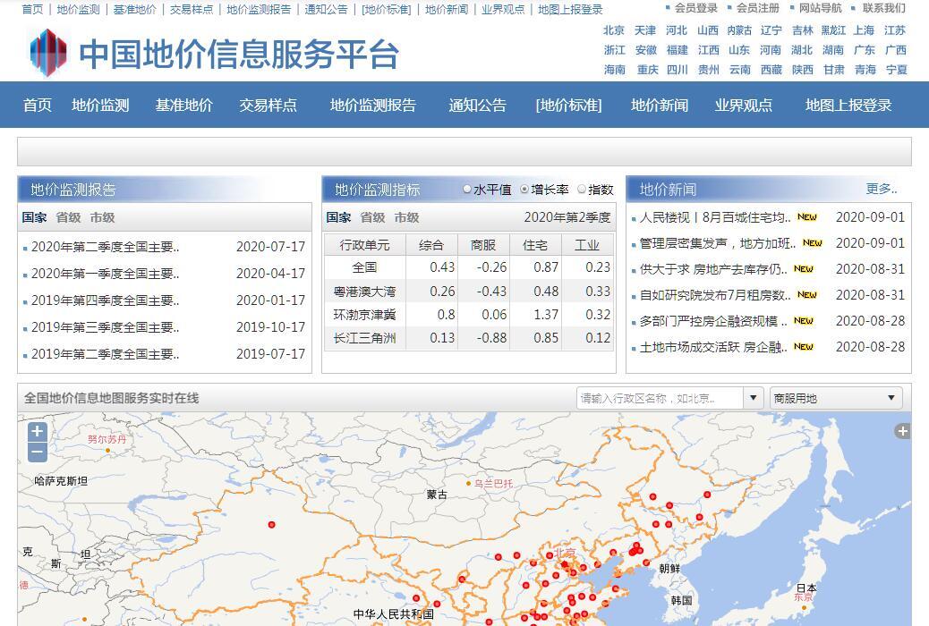This screenshot has width=929, height=626.
Task: Click the Ulaanbaatar city marker dot
Action: [x=468, y=484]
